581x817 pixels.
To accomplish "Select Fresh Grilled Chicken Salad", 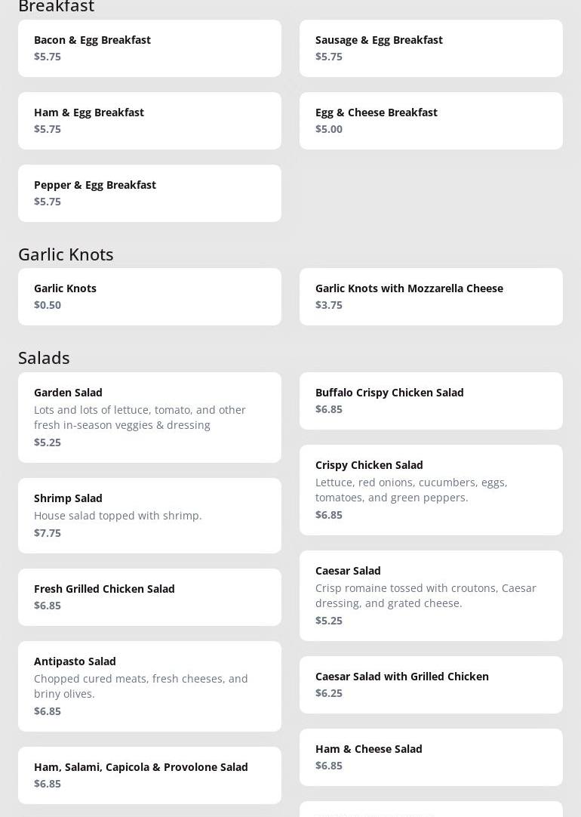I will 149,597.
